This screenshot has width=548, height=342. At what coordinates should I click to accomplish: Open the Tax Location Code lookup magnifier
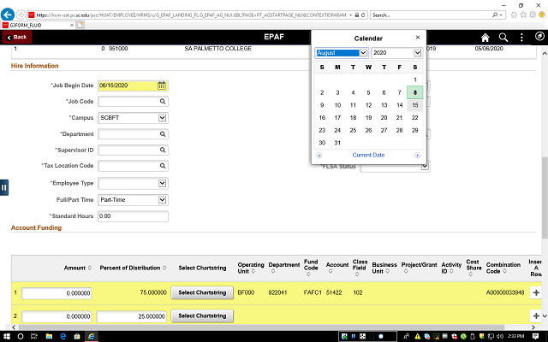(x=163, y=166)
